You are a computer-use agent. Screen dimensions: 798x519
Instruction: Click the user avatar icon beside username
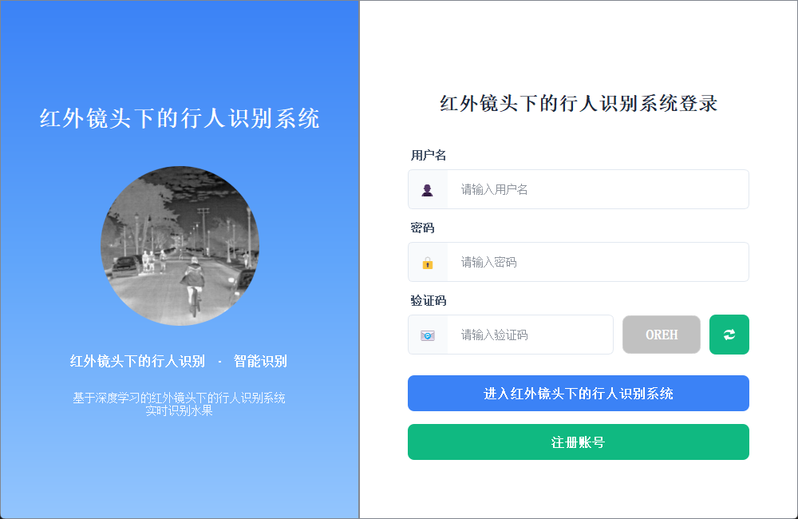pyautogui.click(x=428, y=190)
